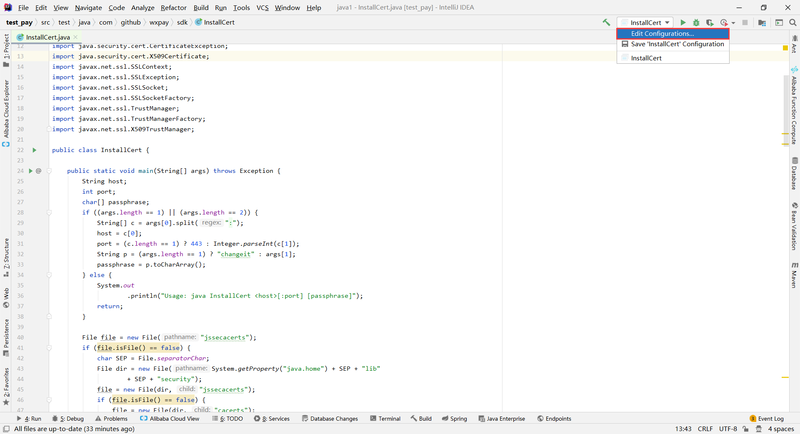Click the github breadcrumb segment
This screenshot has height=434, width=800.
130,22
